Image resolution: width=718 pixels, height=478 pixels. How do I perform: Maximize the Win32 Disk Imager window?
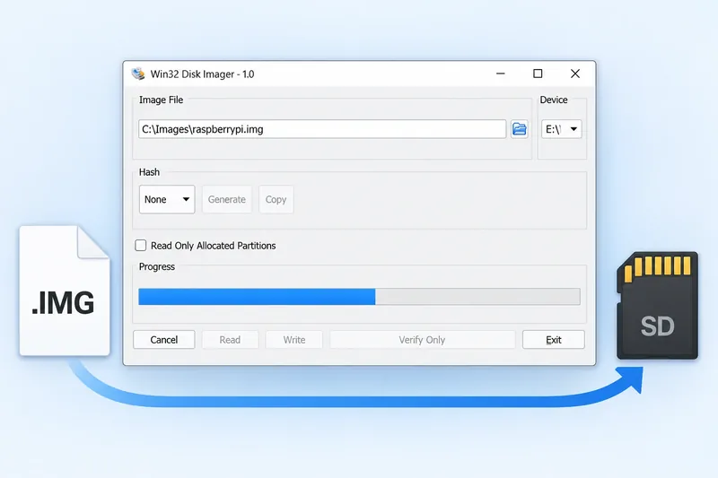tap(538, 74)
